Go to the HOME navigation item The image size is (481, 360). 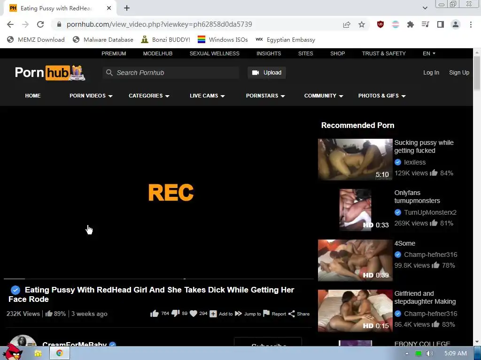33,96
